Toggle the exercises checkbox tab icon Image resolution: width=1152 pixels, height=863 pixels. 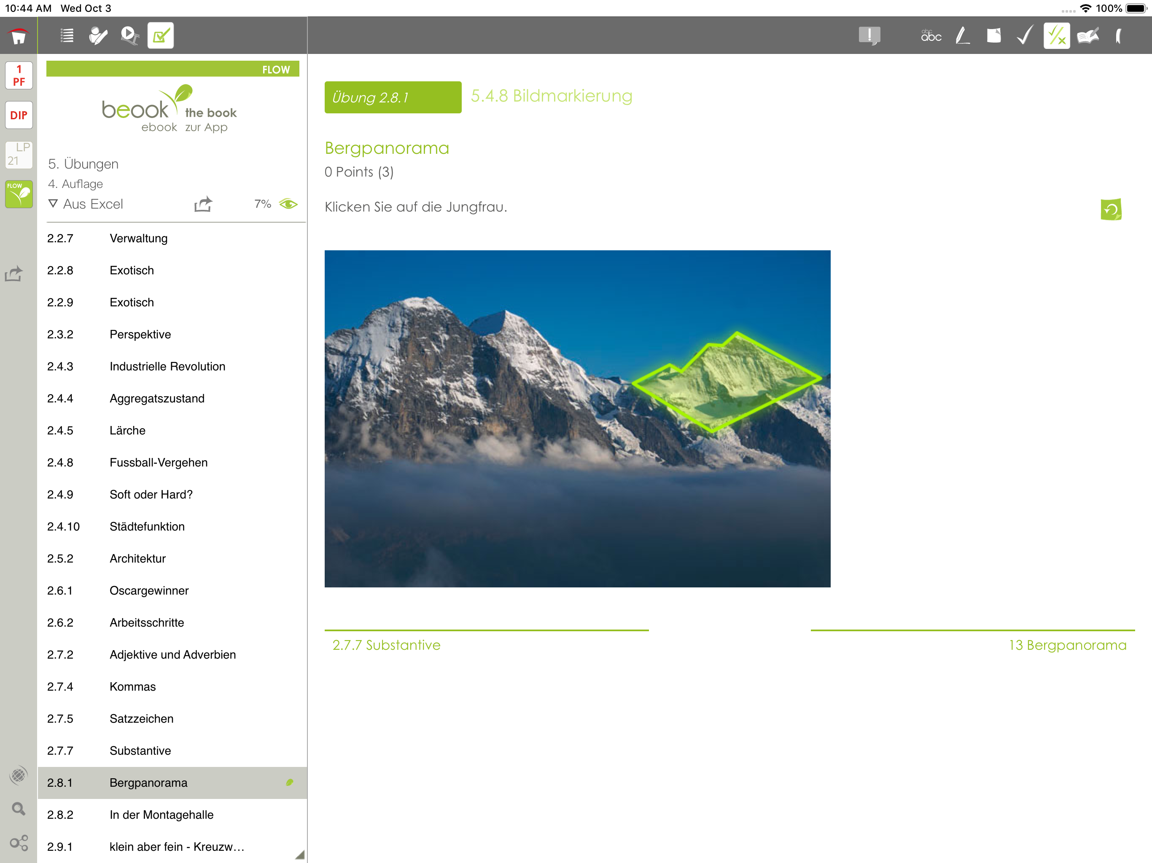tap(160, 36)
